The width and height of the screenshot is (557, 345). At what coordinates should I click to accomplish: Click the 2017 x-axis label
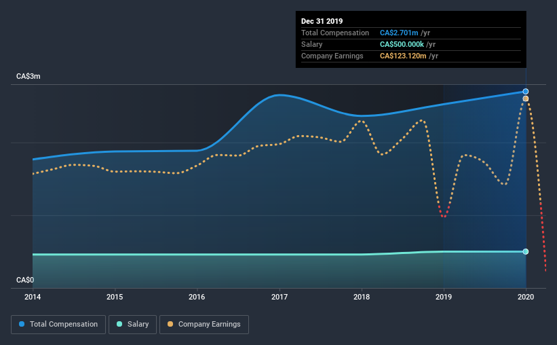[x=280, y=297]
